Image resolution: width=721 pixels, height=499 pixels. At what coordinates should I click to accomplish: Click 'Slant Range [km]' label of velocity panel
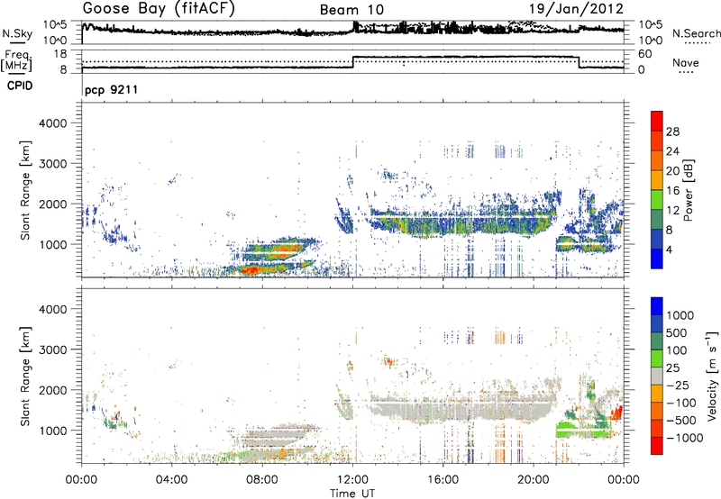point(25,377)
